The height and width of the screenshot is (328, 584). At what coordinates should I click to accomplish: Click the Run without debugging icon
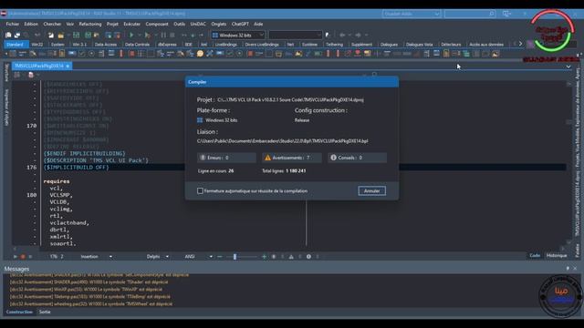[148, 35]
